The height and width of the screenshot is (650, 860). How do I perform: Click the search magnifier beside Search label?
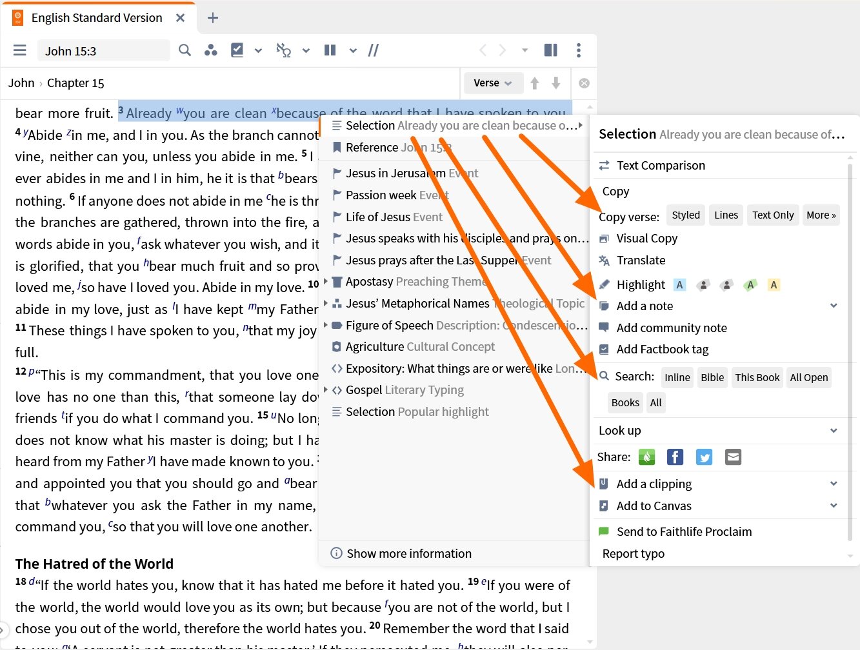pyautogui.click(x=604, y=377)
